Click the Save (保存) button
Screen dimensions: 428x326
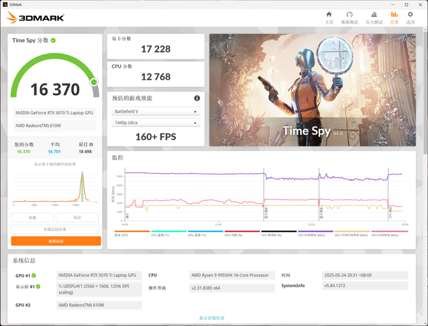[x=77, y=218]
